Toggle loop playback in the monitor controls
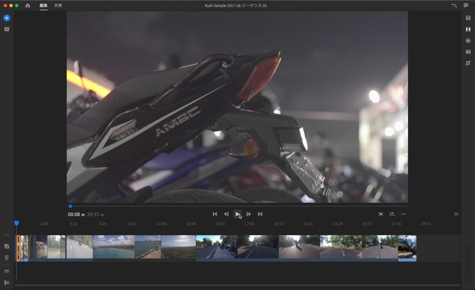 (x=392, y=214)
